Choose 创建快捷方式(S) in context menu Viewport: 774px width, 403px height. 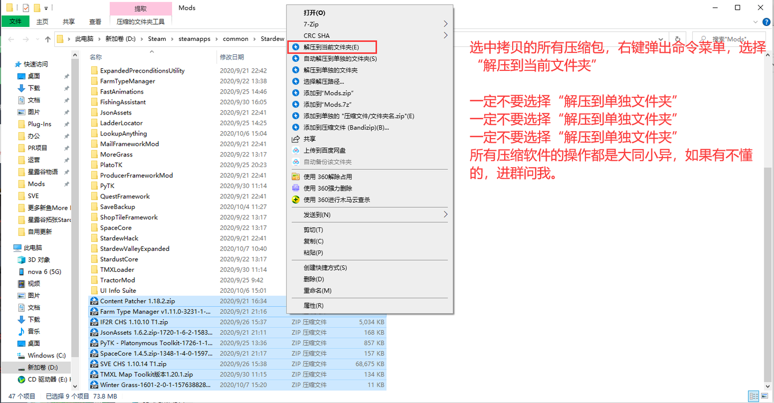[x=370, y=268]
